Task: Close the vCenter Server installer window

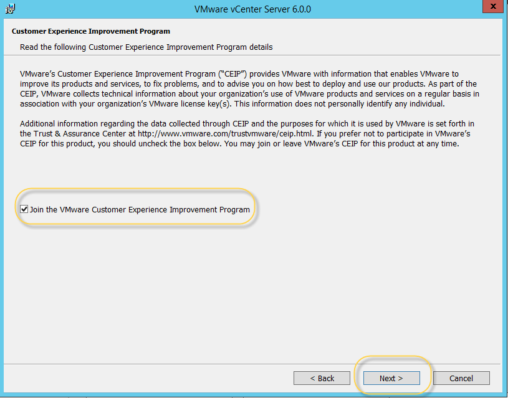Action: (x=492, y=9)
